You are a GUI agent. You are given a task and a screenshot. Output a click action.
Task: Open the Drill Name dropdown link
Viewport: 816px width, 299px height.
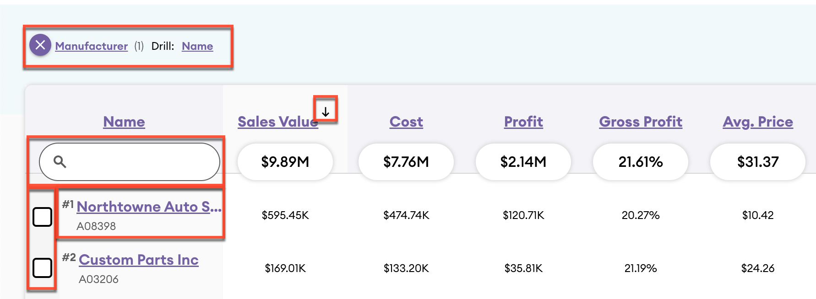197,46
